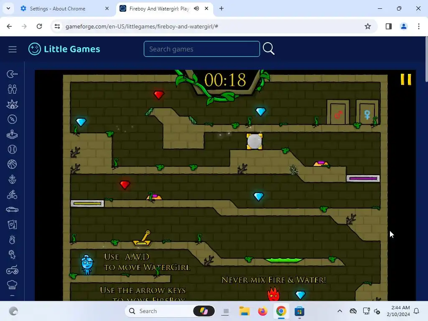Select the compass adventure category icon
Screen dimensions: 428x321
tap(12, 119)
